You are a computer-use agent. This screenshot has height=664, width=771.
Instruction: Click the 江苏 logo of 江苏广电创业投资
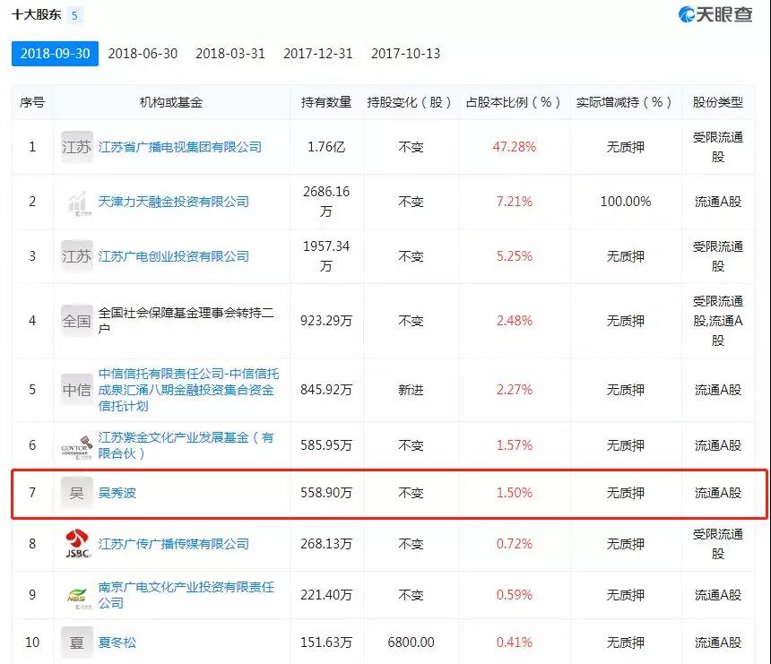tap(77, 256)
